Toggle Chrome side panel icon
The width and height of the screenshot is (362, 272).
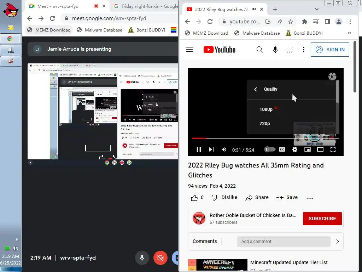pos(327,22)
